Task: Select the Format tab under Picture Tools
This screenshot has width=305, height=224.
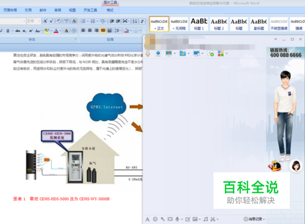Action: 110,10
